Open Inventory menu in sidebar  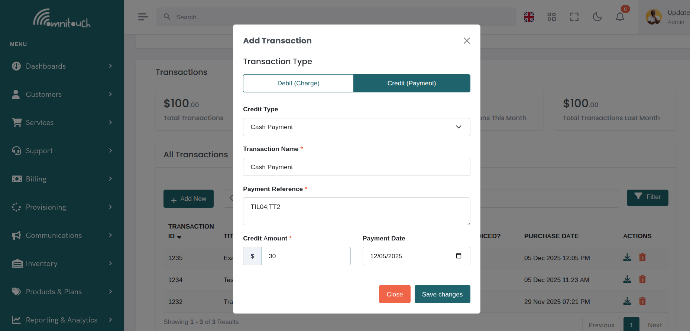62,263
